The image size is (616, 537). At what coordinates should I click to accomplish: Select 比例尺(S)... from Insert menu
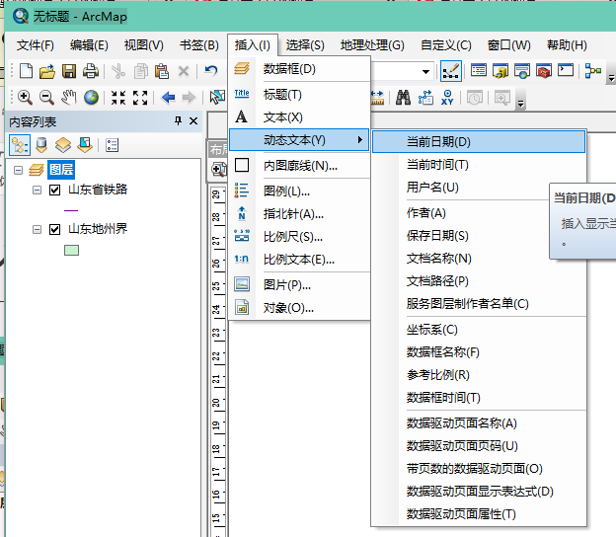(299, 237)
